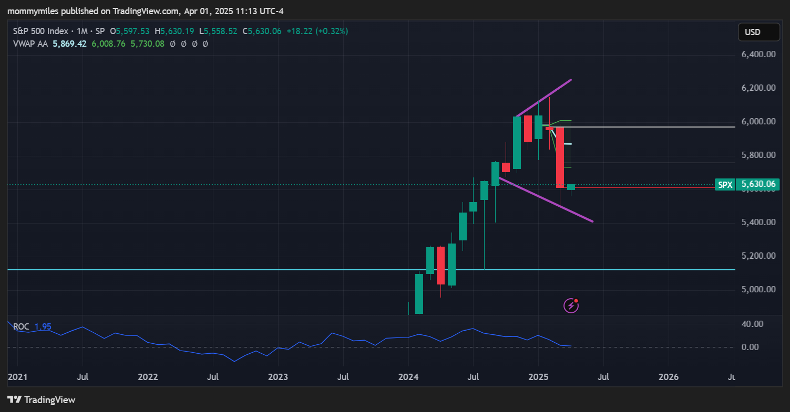Click the 6,400.00 price axis label
The image size is (790, 412).
[x=758, y=55]
